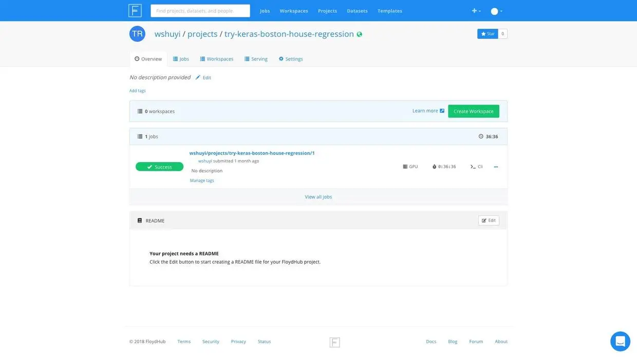Click the GPU instance icon in the job row
The width and height of the screenshot is (637, 358).
click(x=405, y=167)
